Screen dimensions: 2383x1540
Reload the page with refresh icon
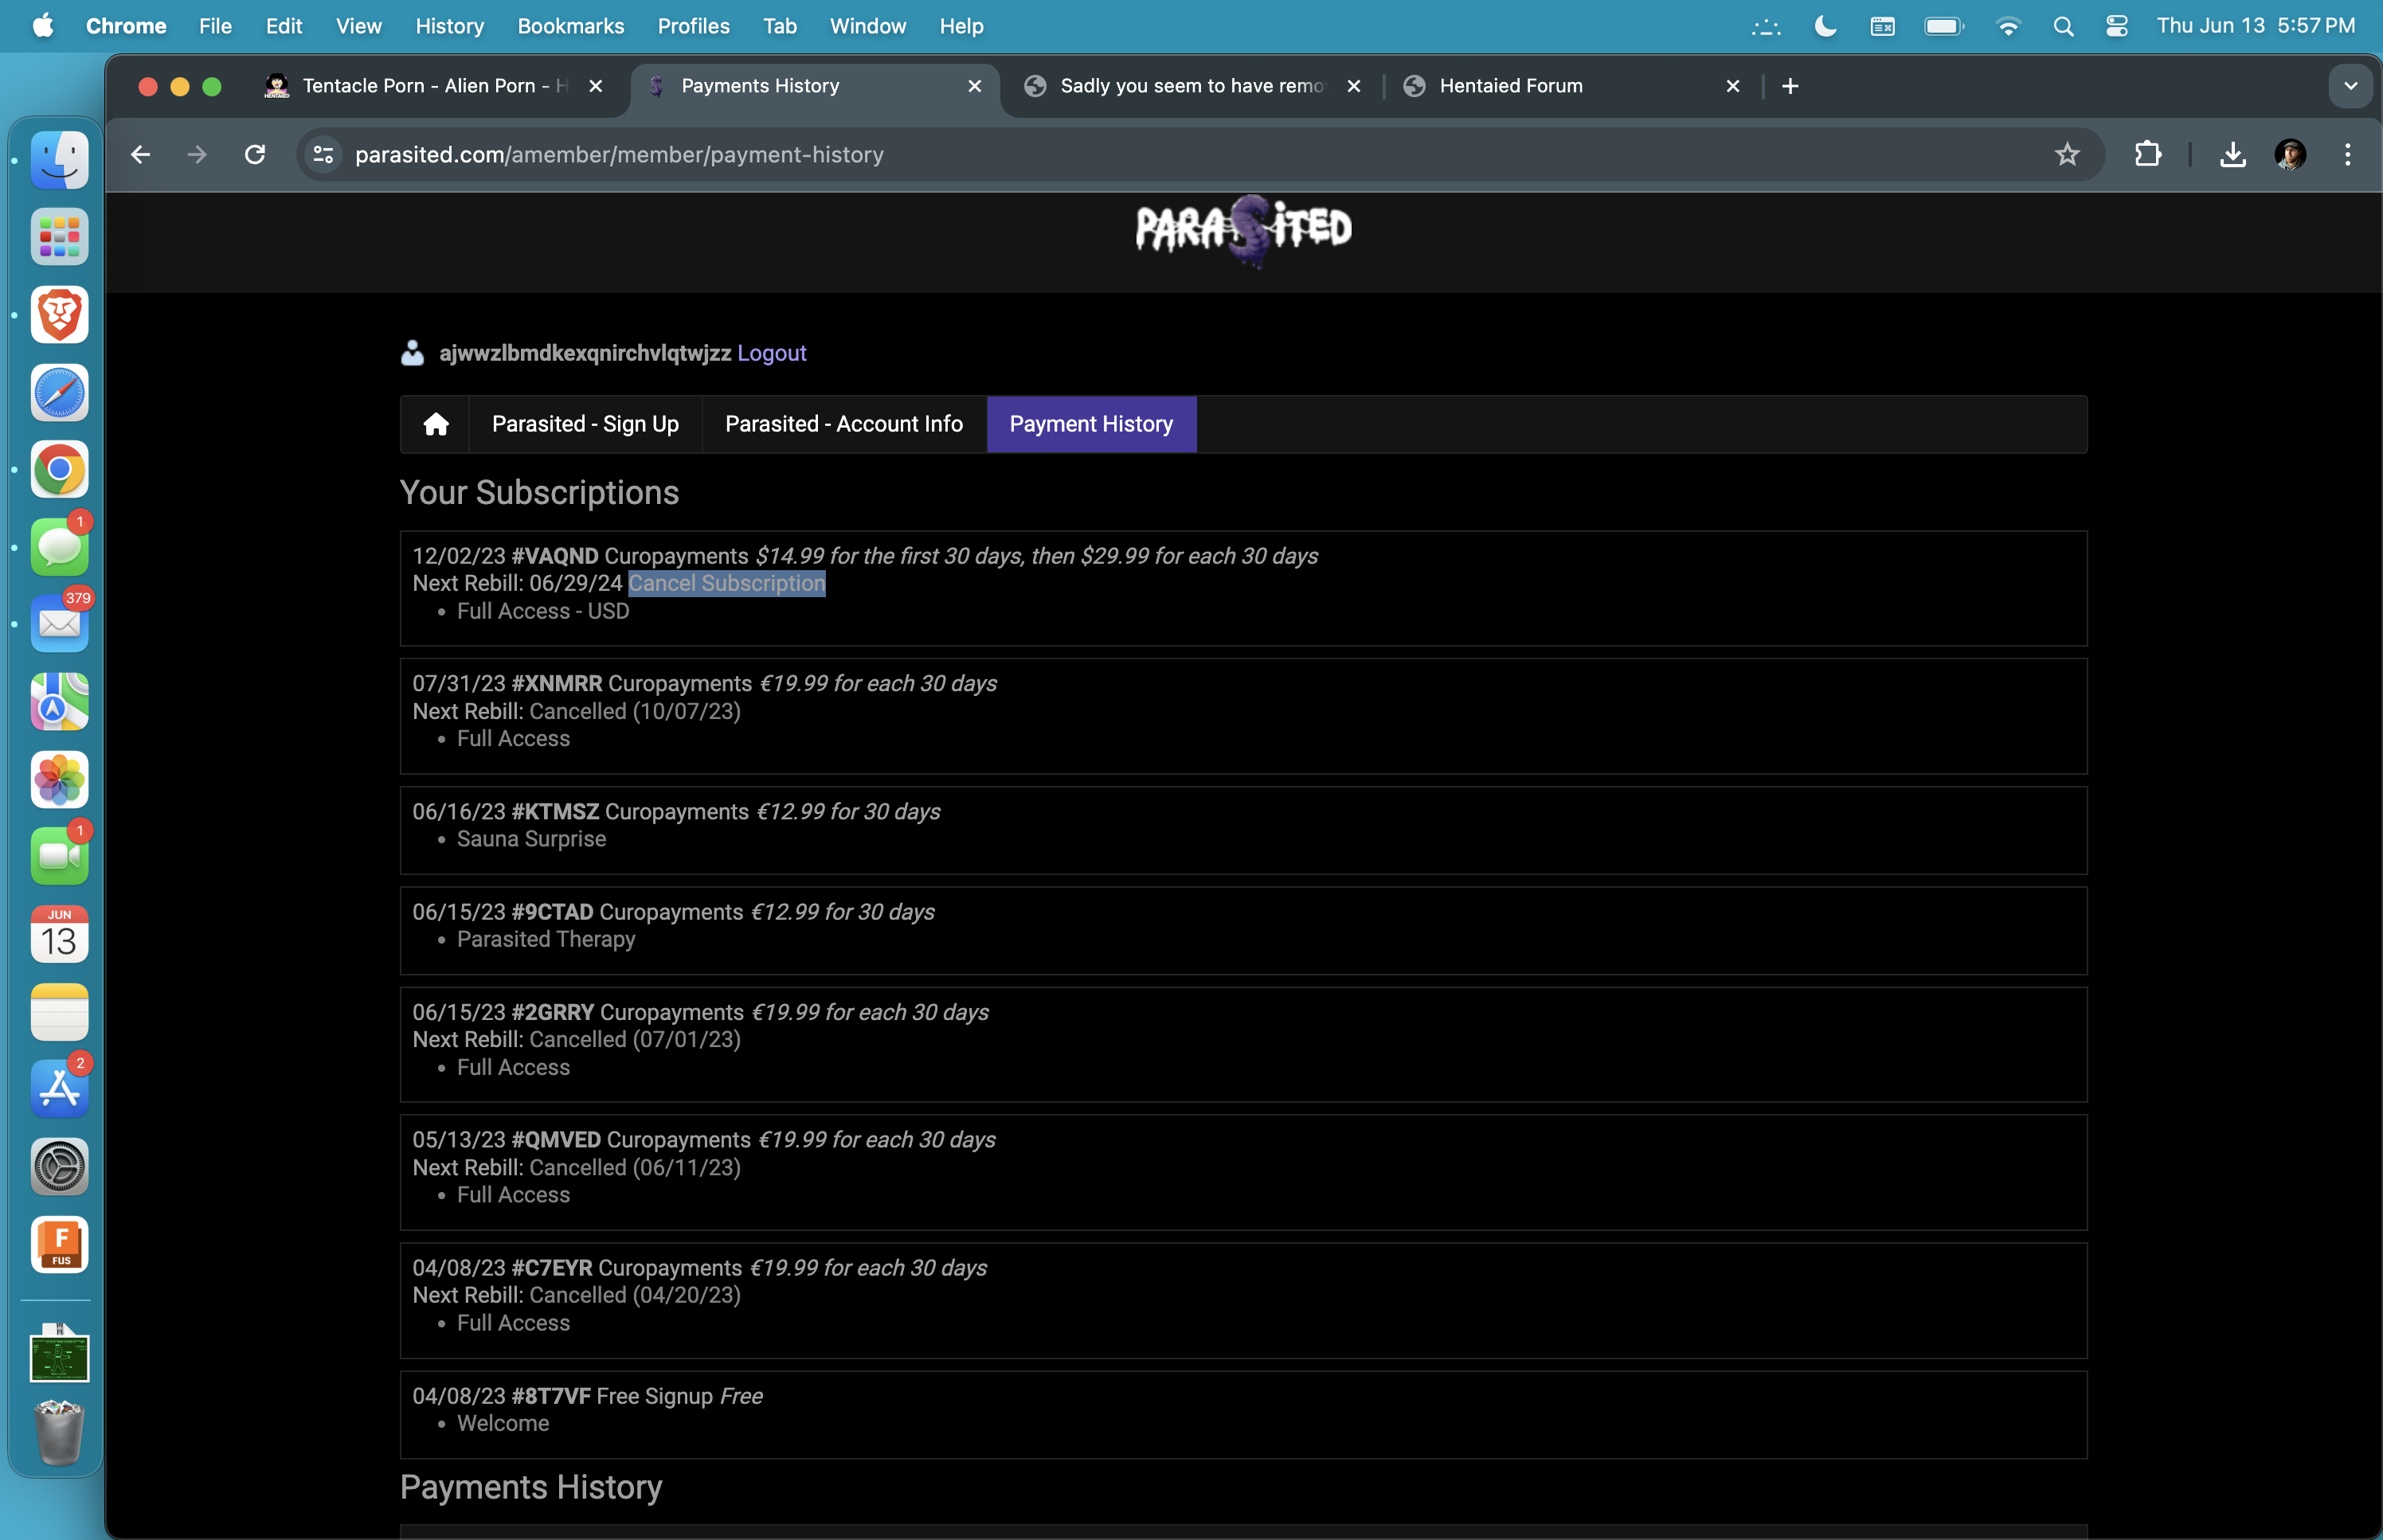[x=255, y=154]
